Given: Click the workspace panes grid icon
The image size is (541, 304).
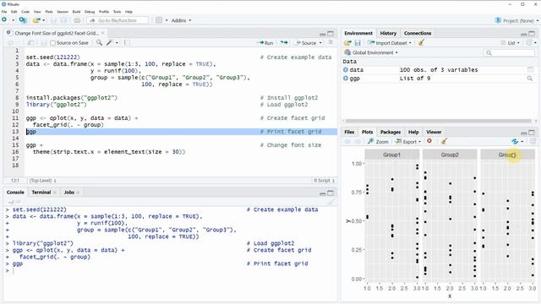Looking at the screenshot, I should (x=159, y=20).
